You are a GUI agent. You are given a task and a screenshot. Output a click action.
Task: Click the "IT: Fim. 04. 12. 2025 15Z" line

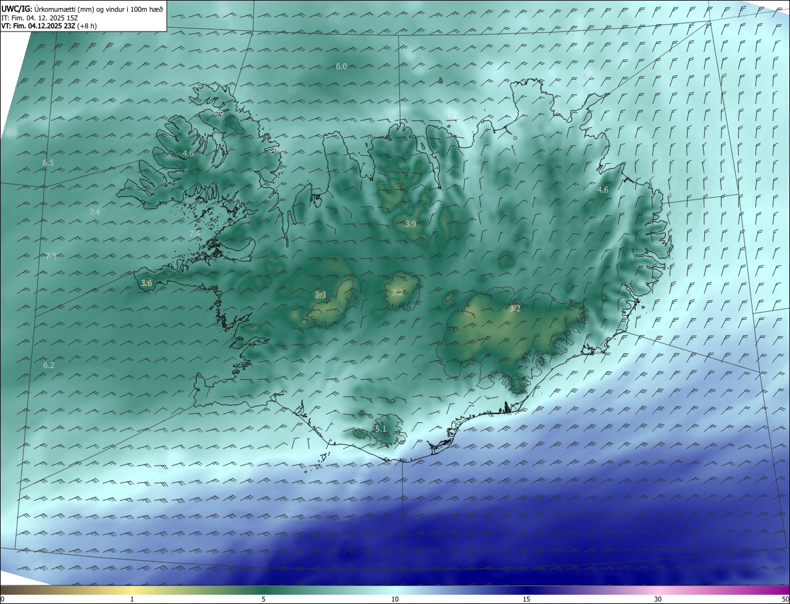pos(39,18)
